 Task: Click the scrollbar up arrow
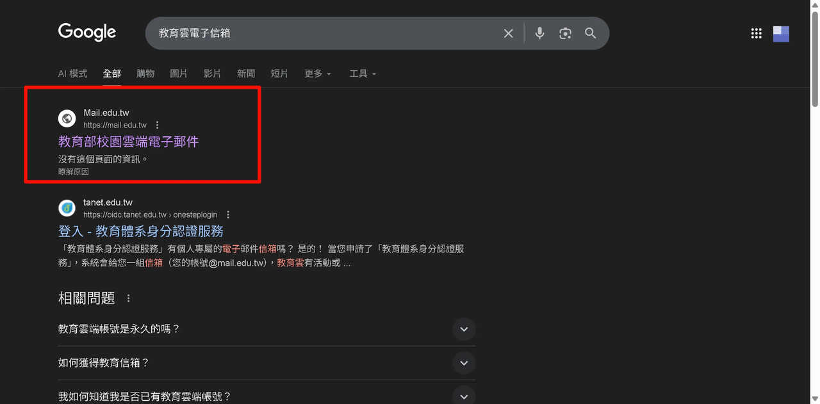815,4
